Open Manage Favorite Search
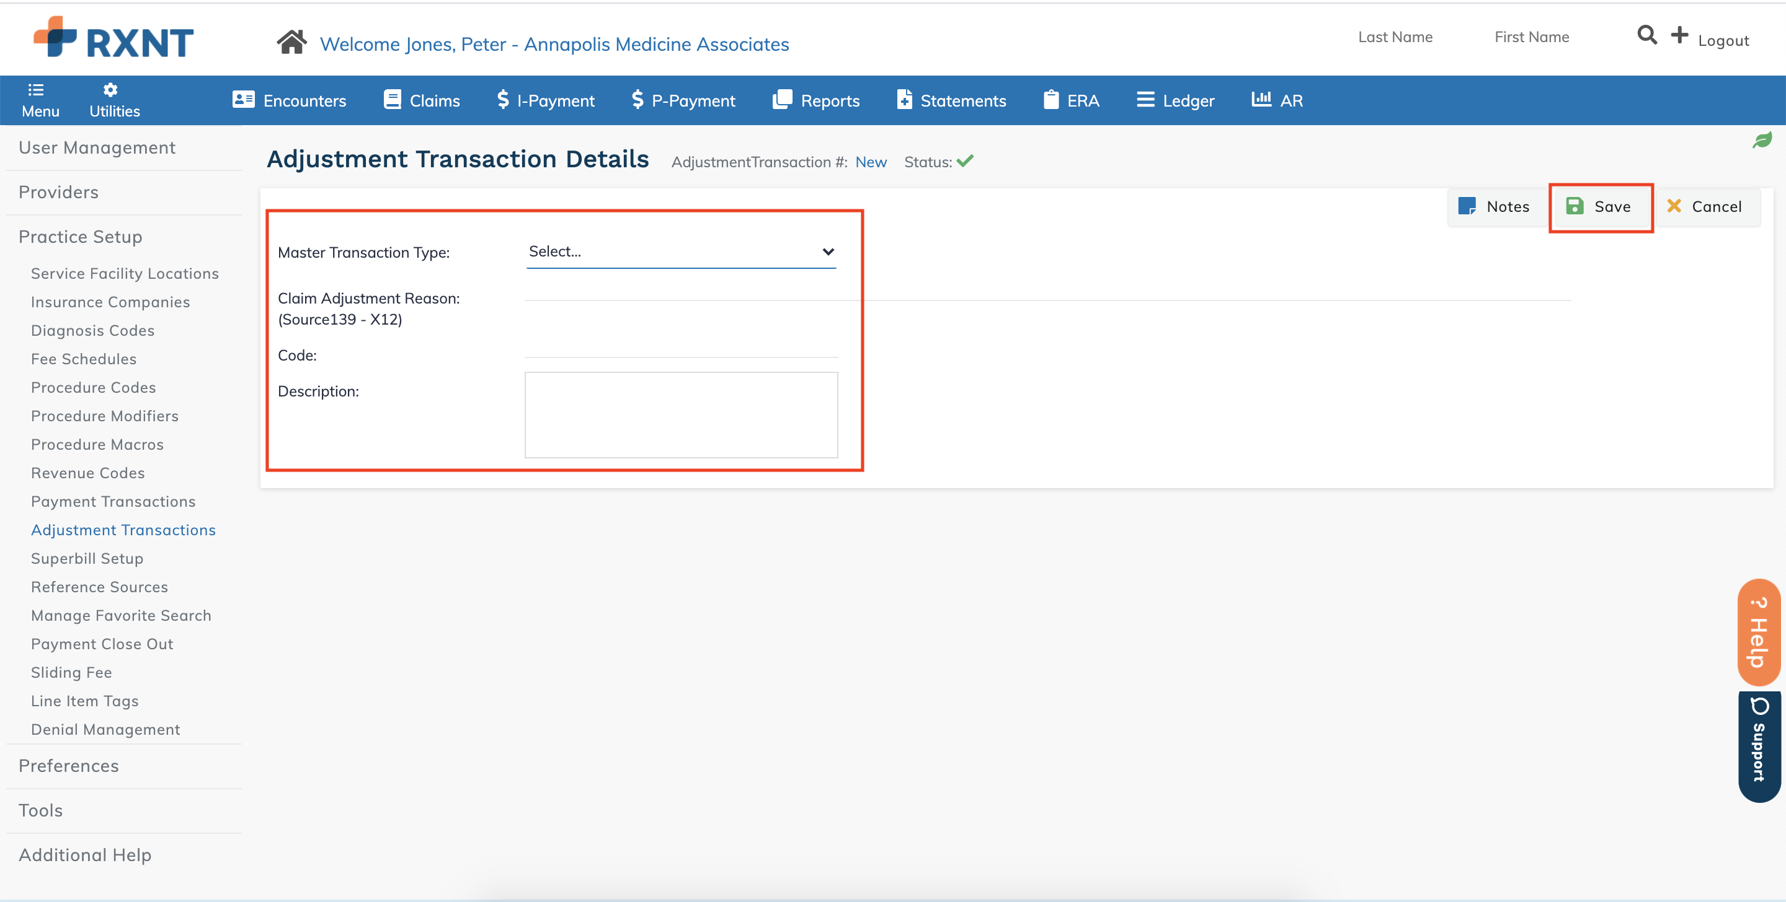Image resolution: width=1786 pixels, height=902 pixels. pos(121,615)
